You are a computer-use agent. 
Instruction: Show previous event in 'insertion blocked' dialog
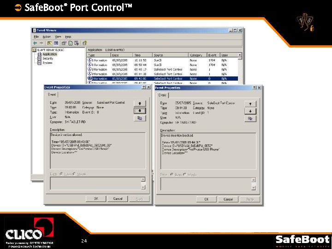pyautogui.click(x=250, y=104)
